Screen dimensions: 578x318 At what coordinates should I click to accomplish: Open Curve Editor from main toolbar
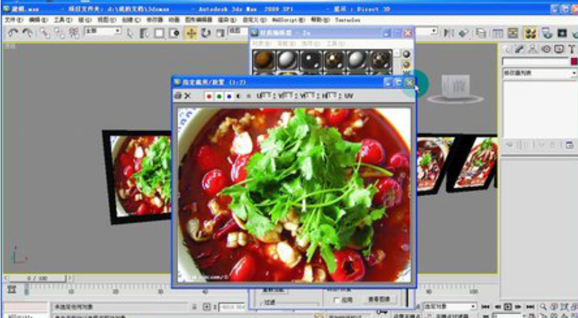[498, 33]
